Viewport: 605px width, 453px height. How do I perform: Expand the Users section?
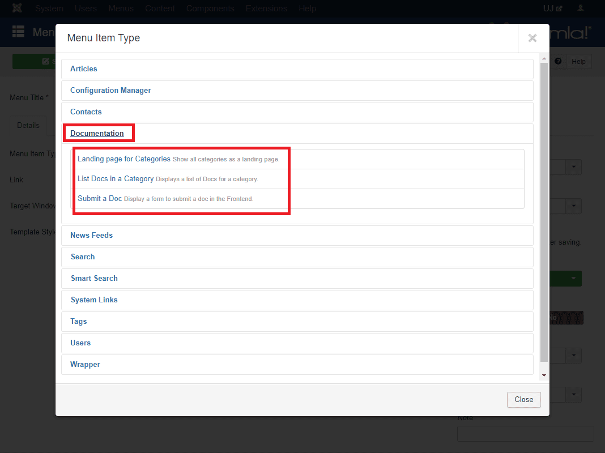pyautogui.click(x=80, y=343)
